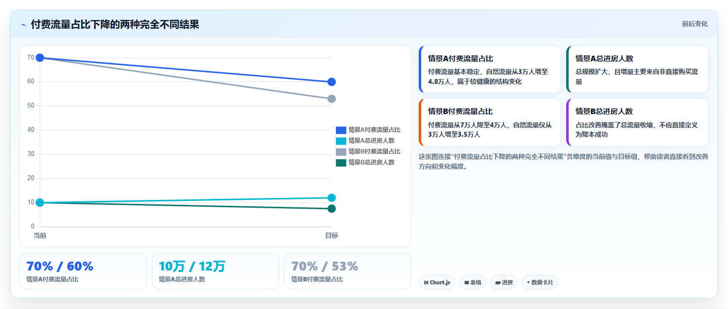Image resolution: width=728 pixels, height=309 pixels.
Task: Click the 前后变化 label in the header
Action: (x=694, y=24)
